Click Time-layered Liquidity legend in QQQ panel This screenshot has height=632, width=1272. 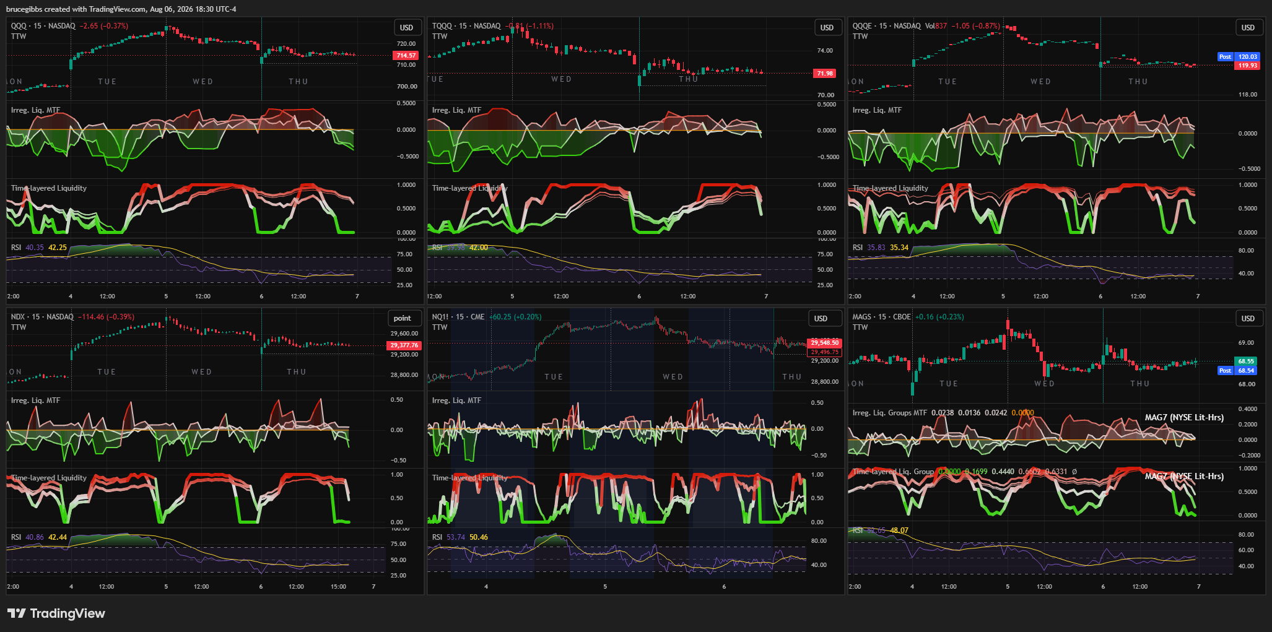tap(49, 188)
